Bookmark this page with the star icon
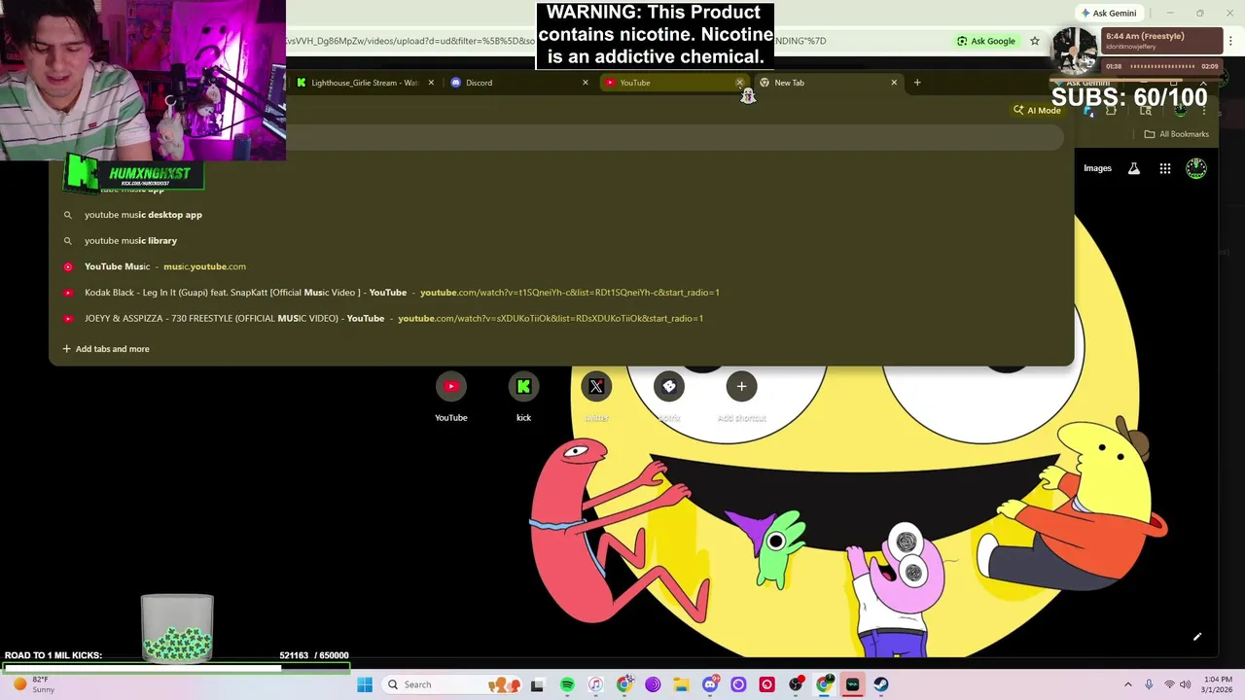The height and width of the screenshot is (700, 1245). point(1035,41)
